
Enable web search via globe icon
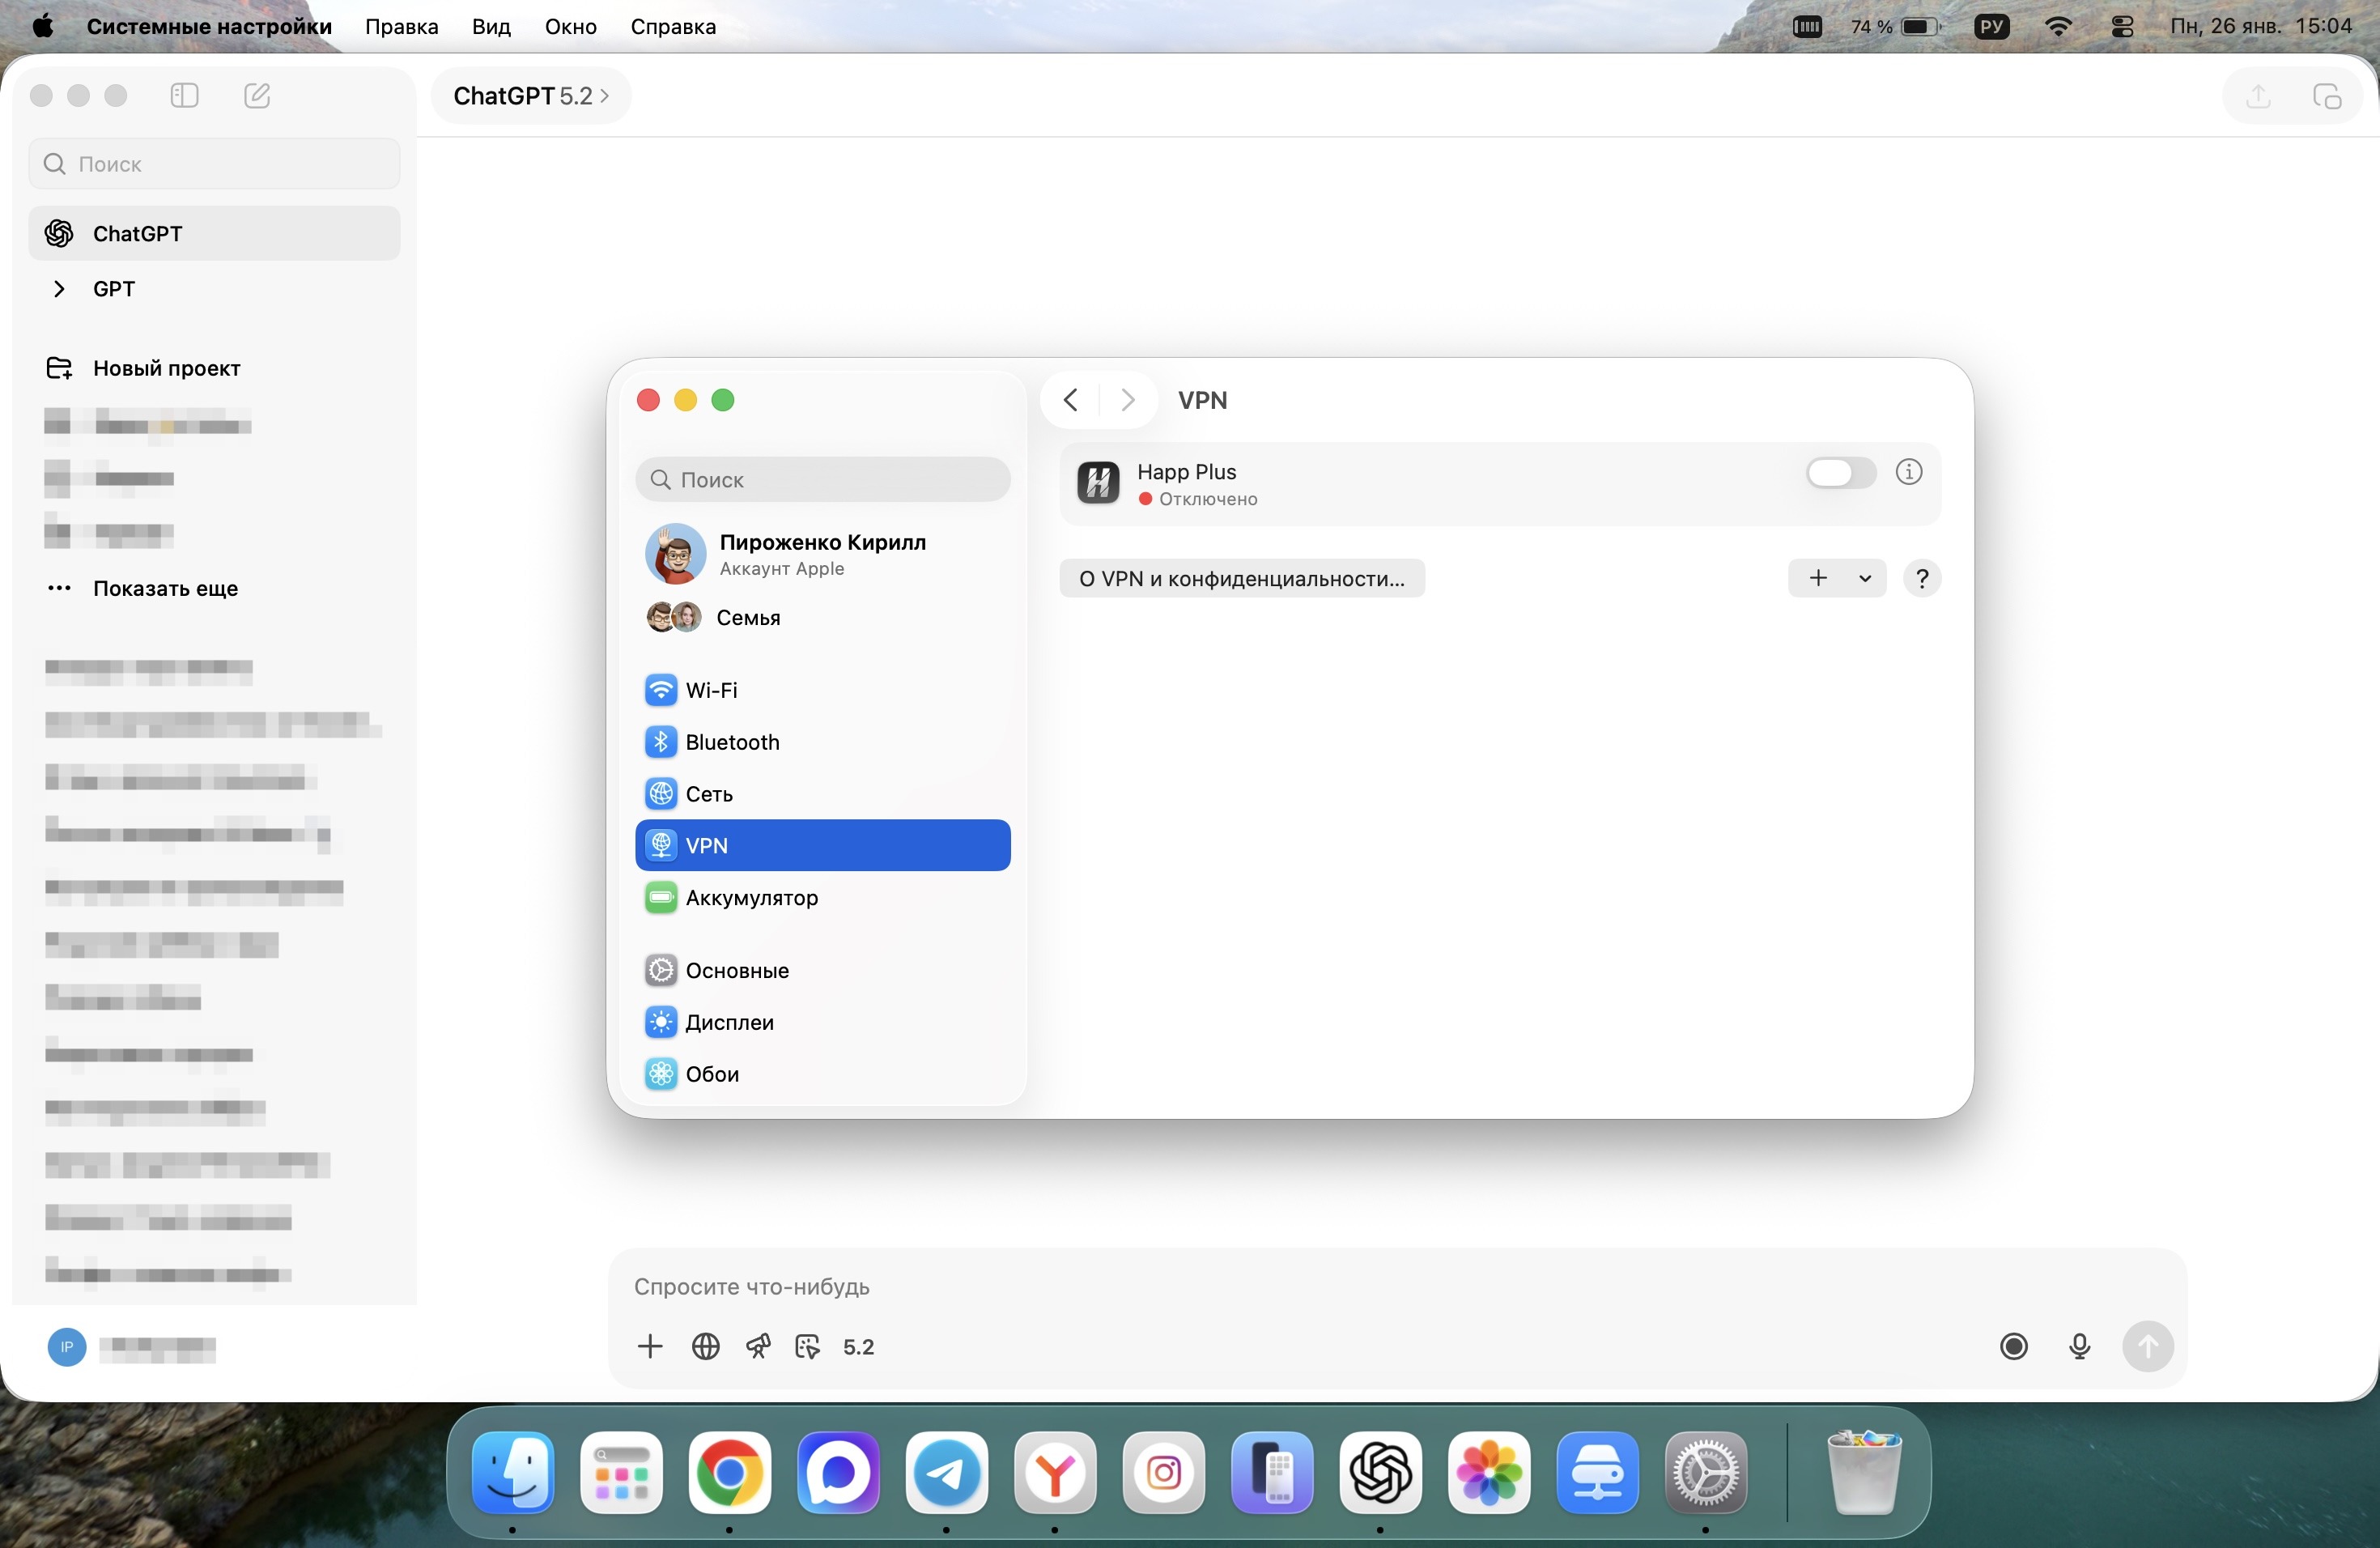coord(705,1347)
